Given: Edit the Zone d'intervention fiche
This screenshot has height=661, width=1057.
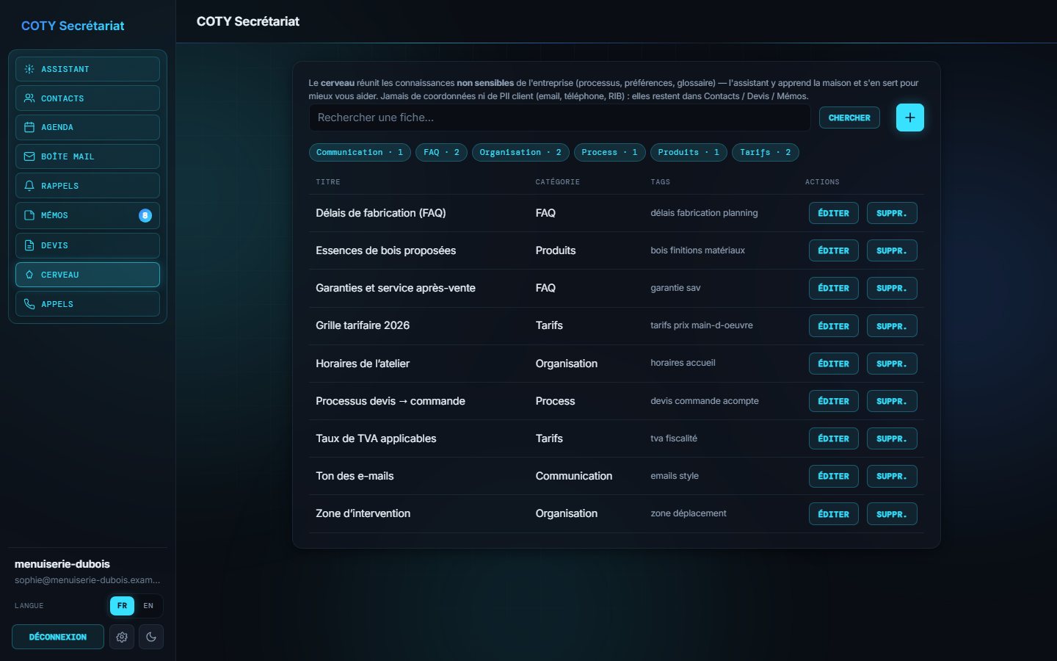Looking at the screenshot, I should click(x=834, y=514).
